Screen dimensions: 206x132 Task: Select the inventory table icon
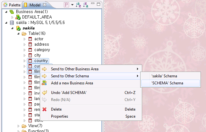point(30,93)
